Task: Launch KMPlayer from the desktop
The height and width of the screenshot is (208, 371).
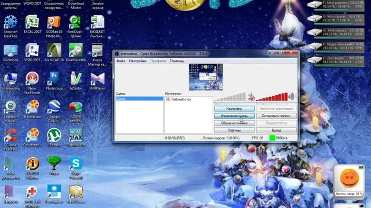Action: click(97, 81)
